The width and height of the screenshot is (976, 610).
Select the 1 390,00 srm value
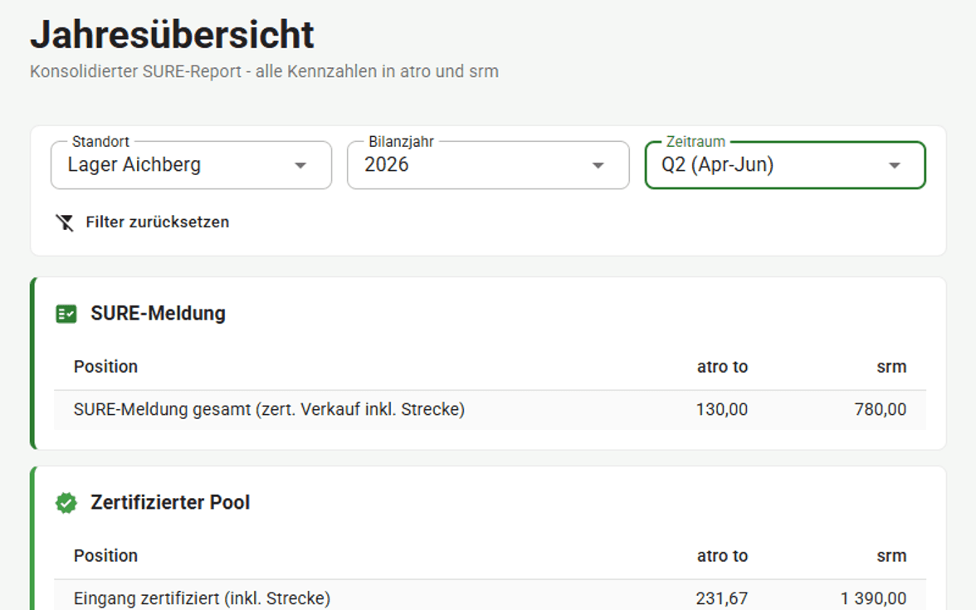tap(873, 599)
